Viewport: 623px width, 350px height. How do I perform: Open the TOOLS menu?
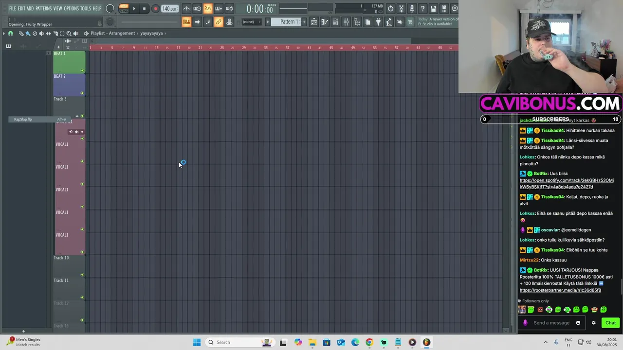click(86, 8)
